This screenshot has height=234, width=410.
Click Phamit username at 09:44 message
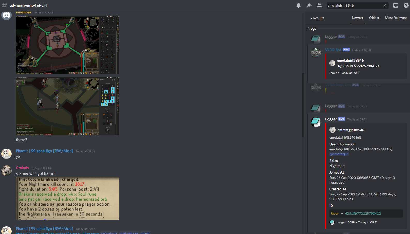click(44, 229)
